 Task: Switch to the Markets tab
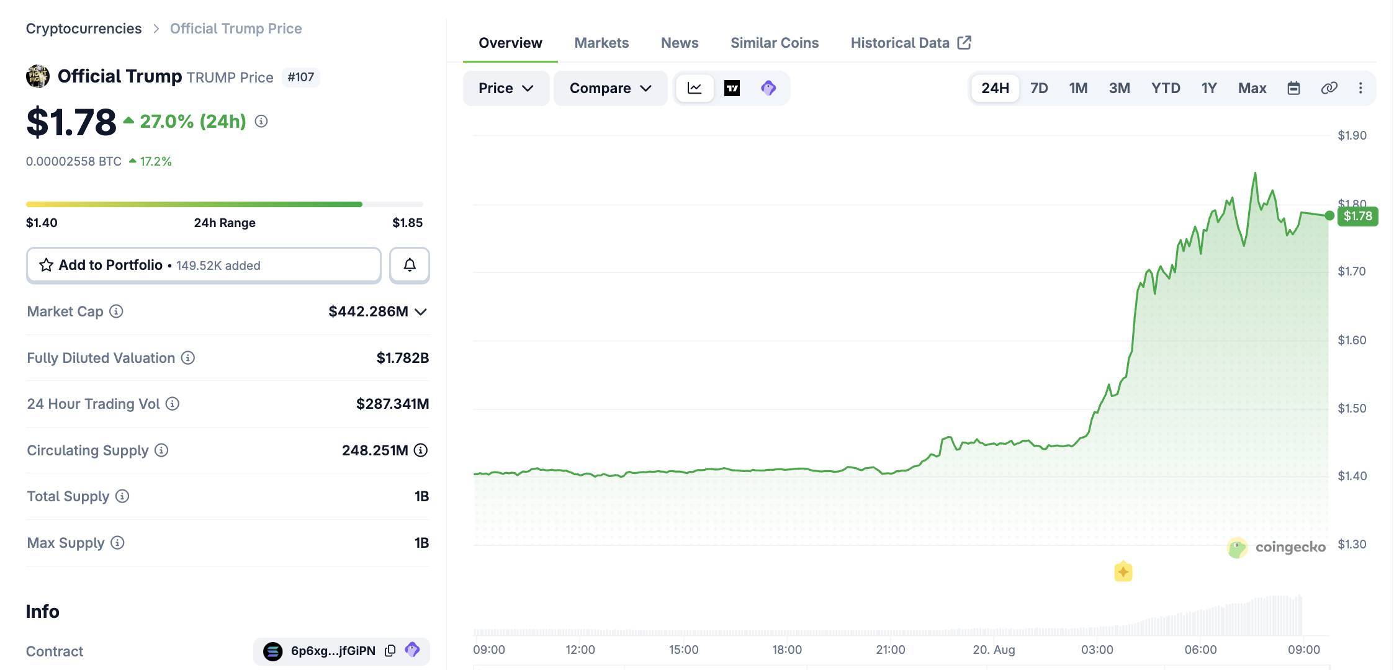point(601,43)
